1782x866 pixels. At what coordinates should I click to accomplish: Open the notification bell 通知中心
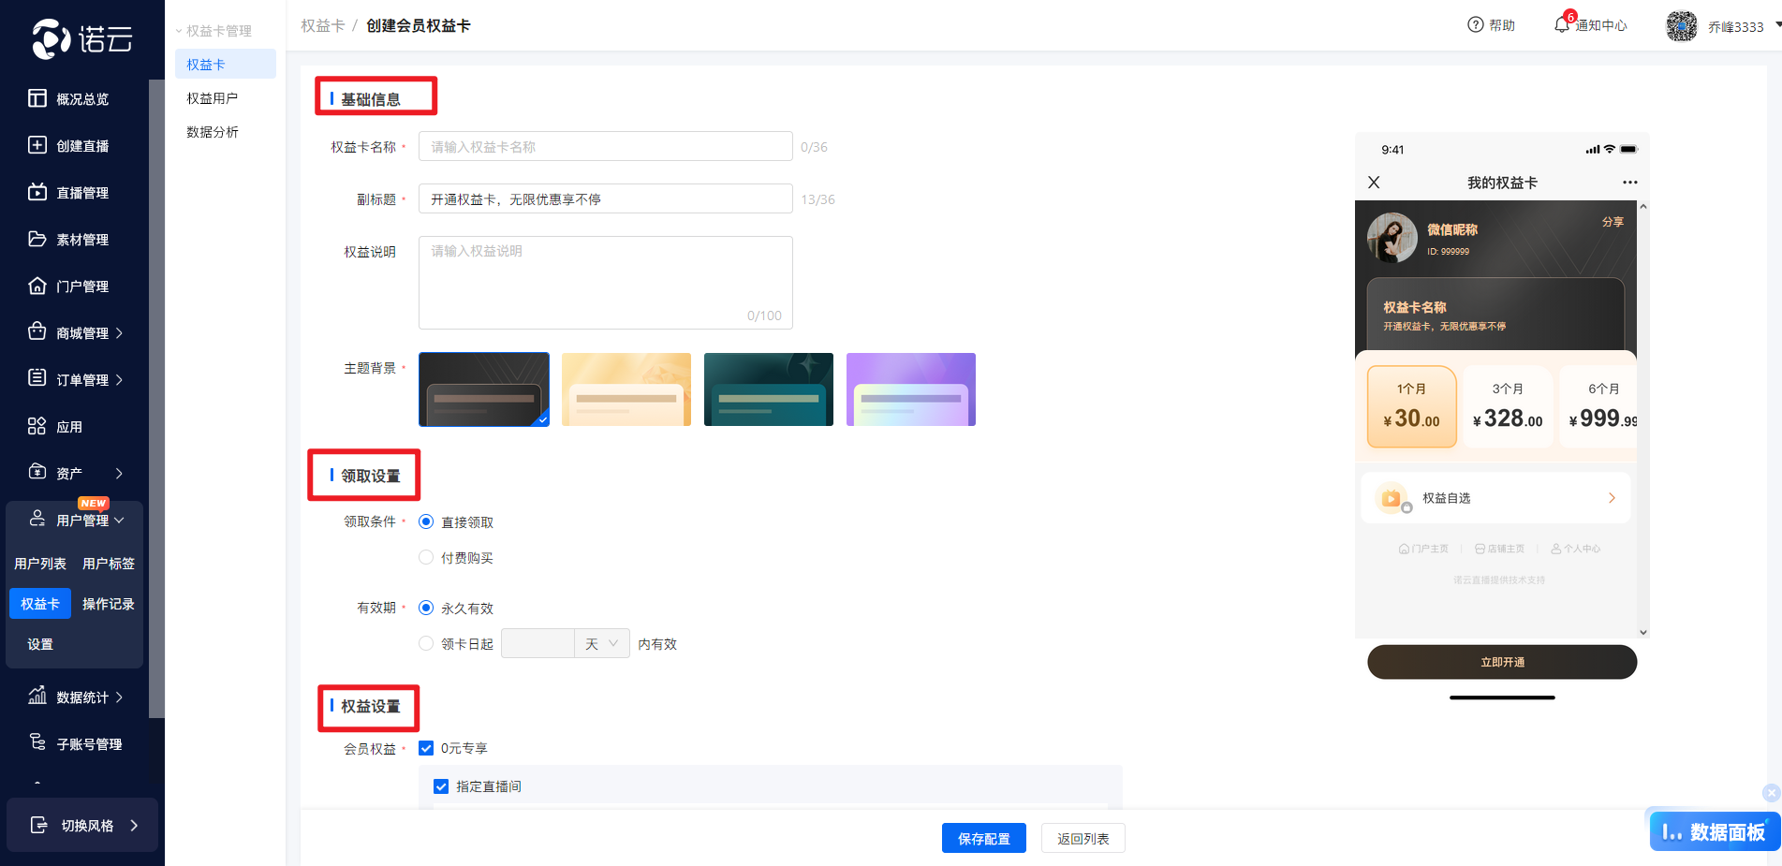1561,25
